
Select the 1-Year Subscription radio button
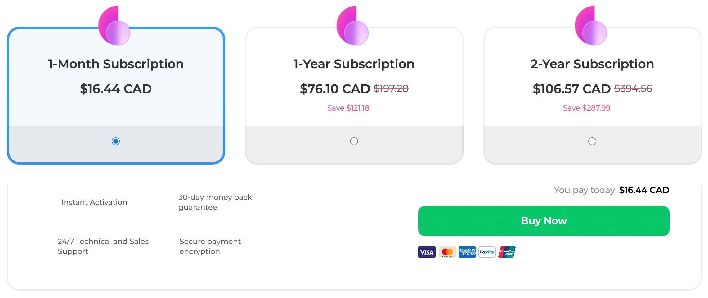[354, 141]
